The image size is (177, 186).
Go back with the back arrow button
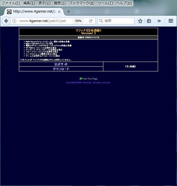point(6,21)
